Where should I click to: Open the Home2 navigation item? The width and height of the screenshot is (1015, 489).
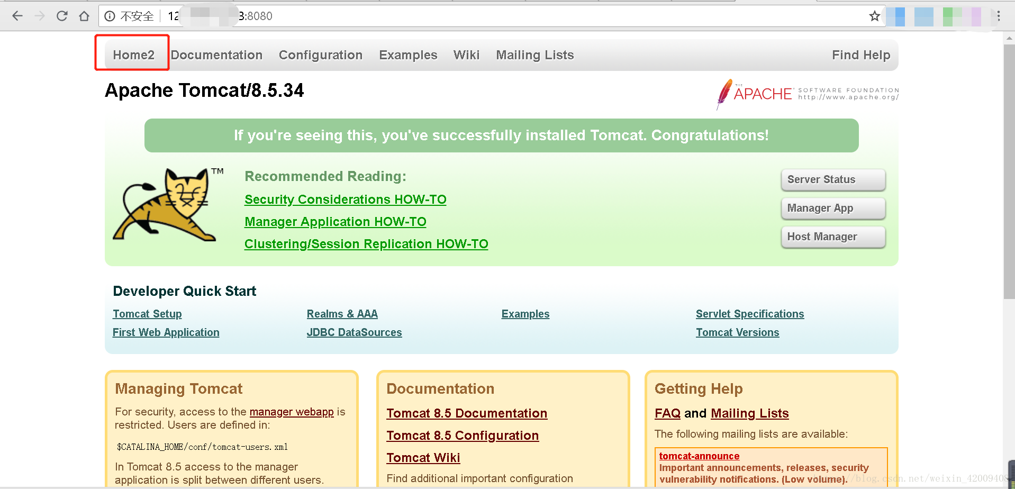(x=133, y=55)
